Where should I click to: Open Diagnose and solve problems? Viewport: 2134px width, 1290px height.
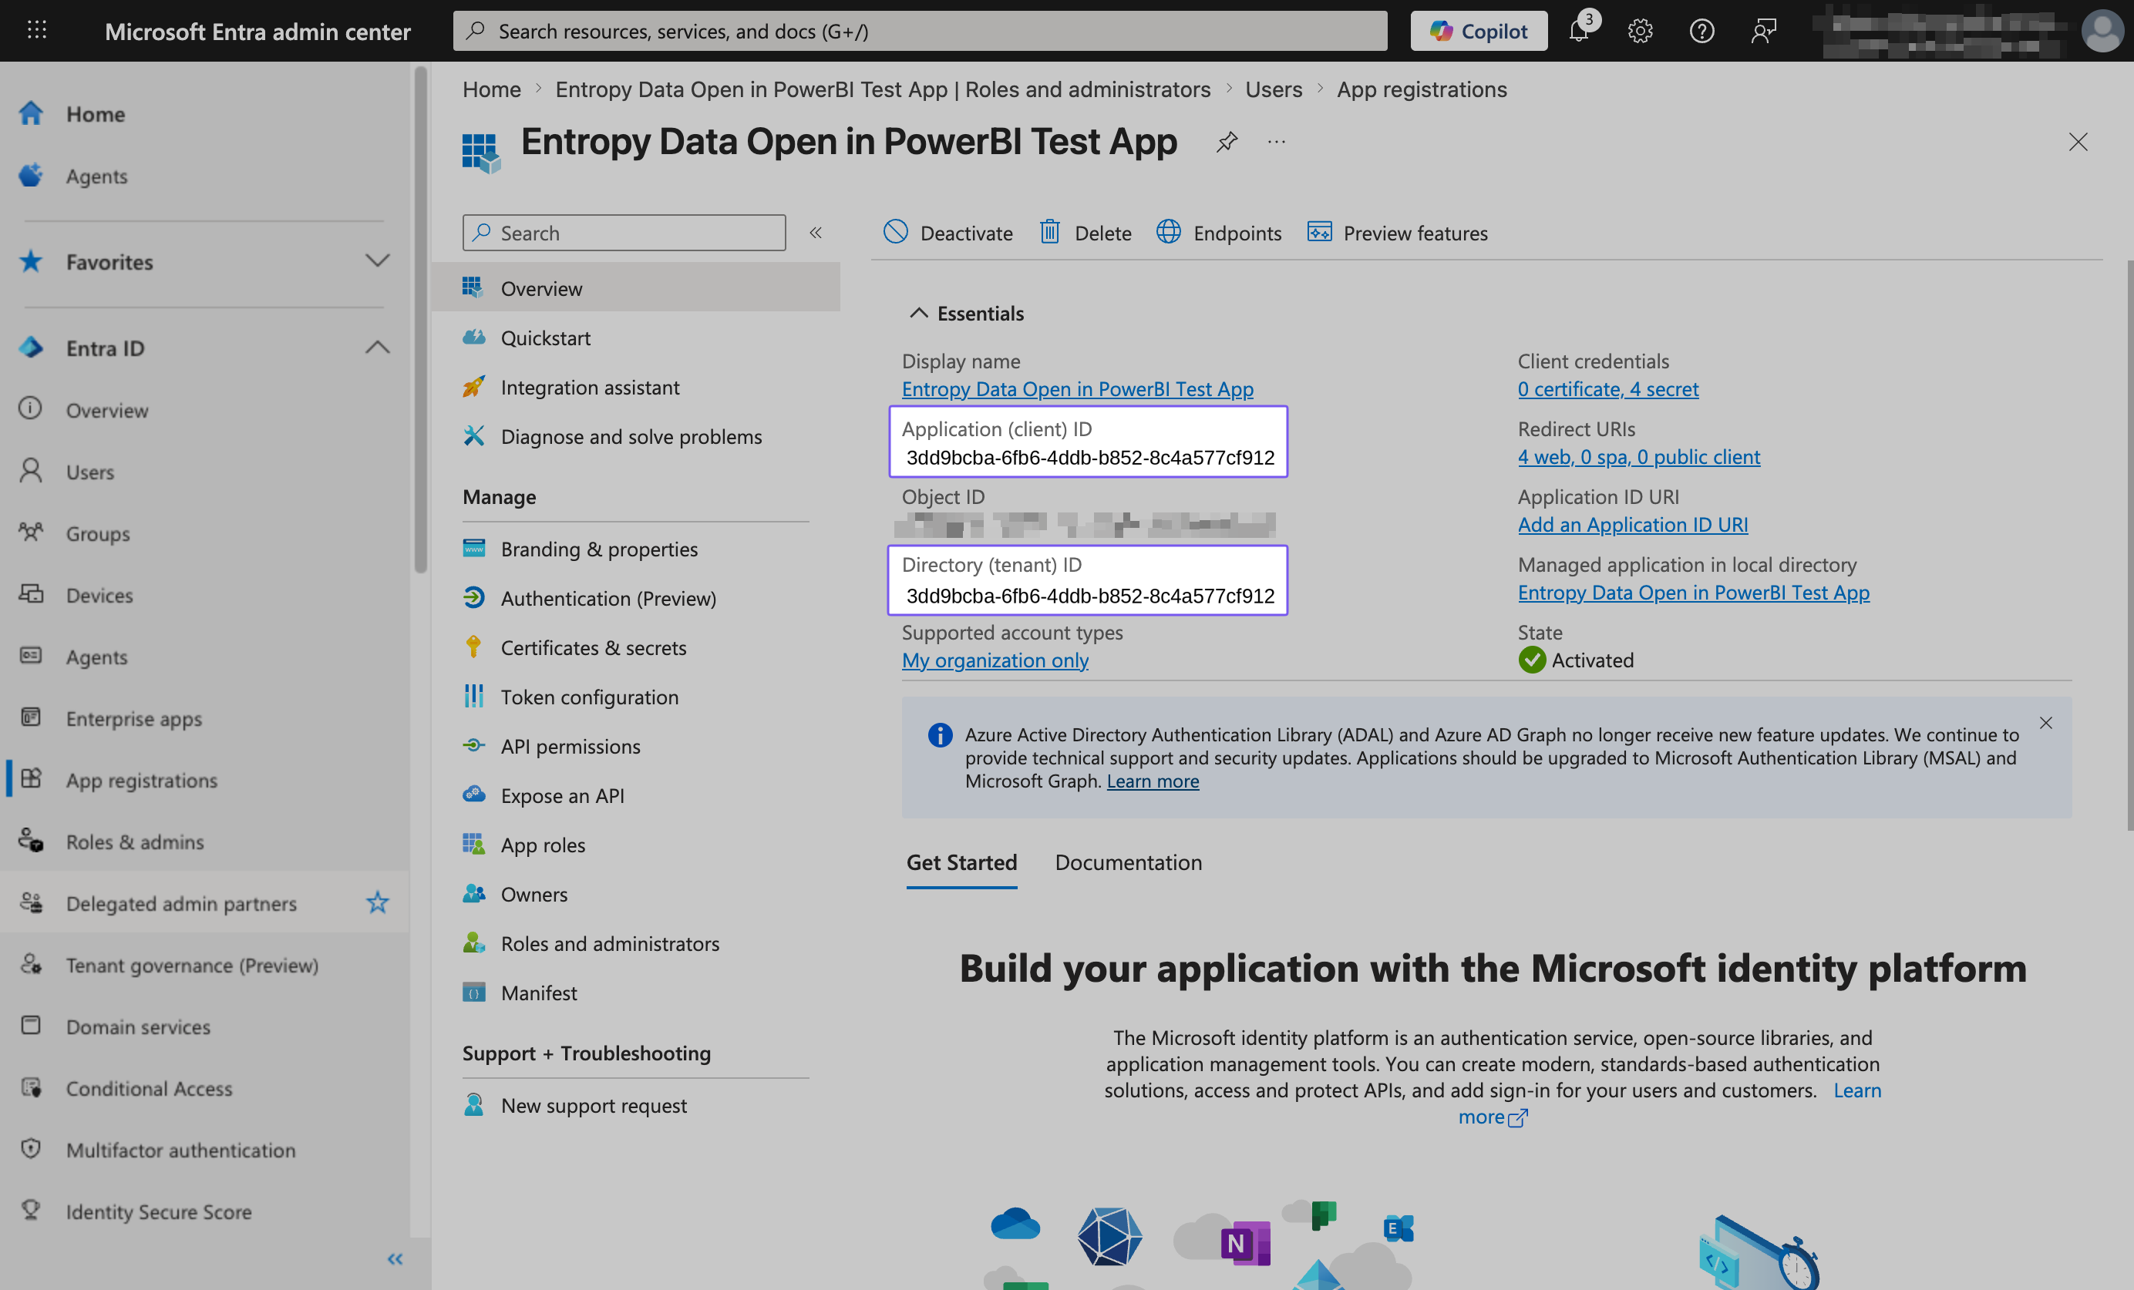coord(631,435)
